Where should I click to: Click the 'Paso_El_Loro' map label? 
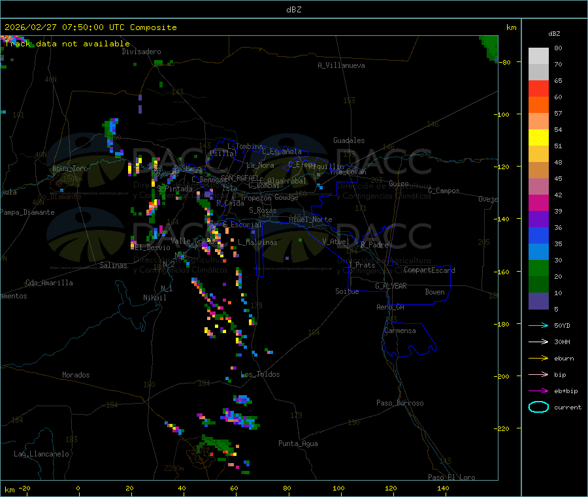tap(451, 477)
